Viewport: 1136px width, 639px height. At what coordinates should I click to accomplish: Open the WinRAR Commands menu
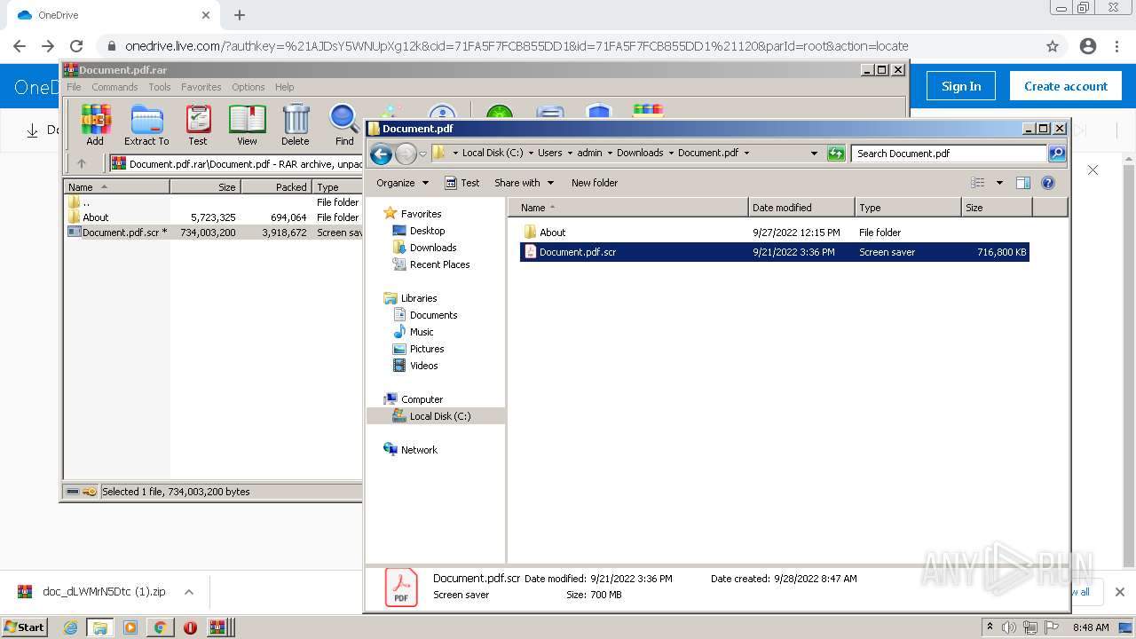[x=114, y=87]
